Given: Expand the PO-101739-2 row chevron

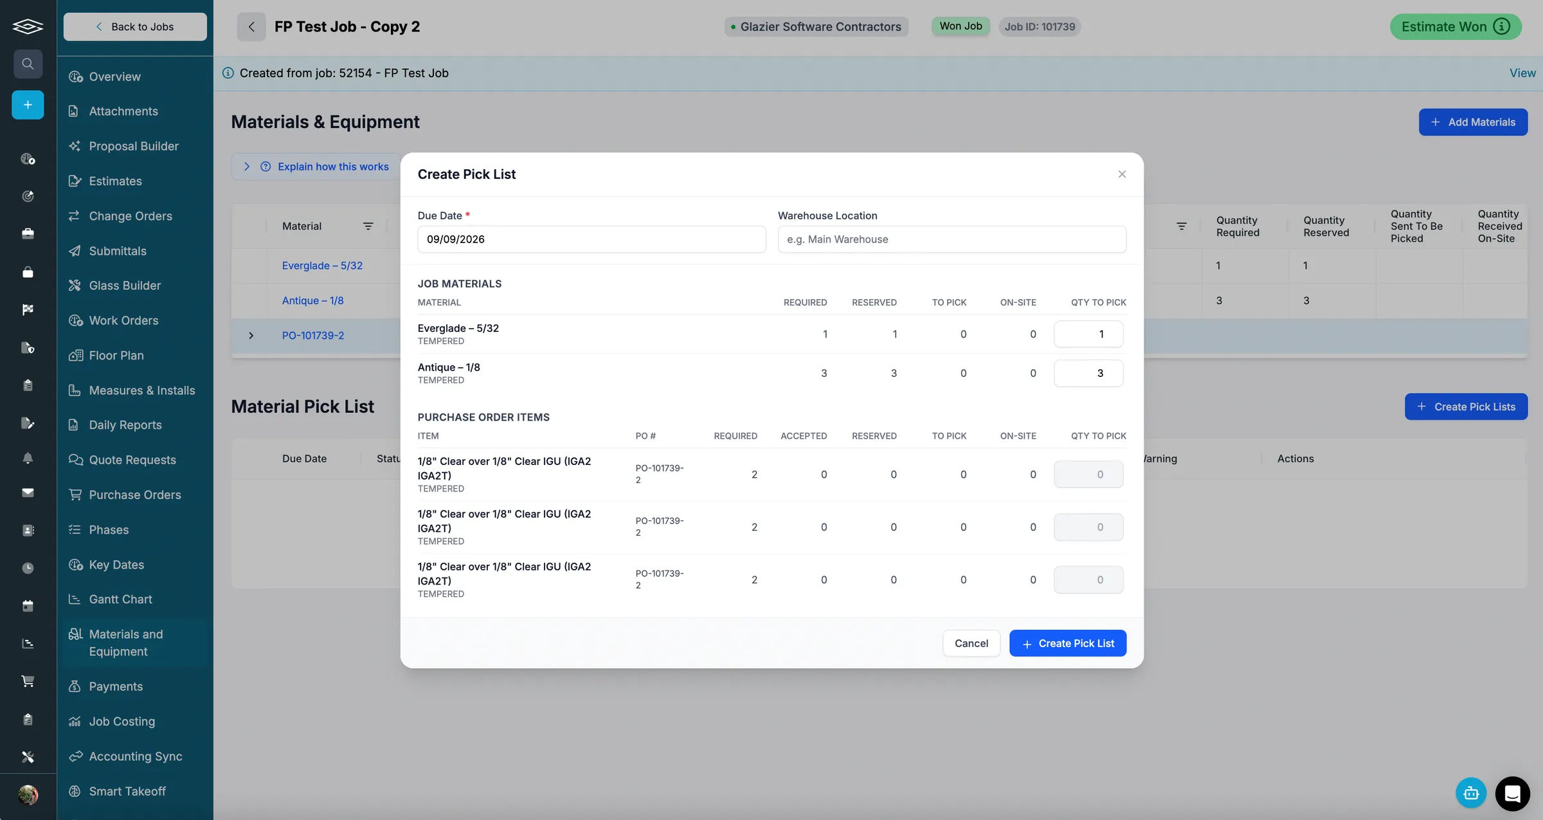Looking at the screenshot, I should click(x=251, y=336).
